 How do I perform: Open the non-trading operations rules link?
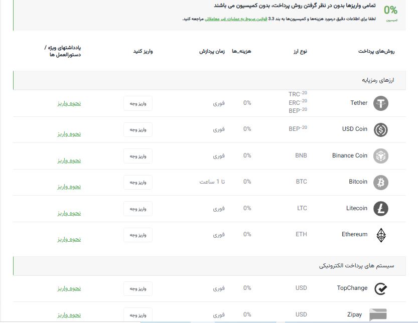[236, 19]
